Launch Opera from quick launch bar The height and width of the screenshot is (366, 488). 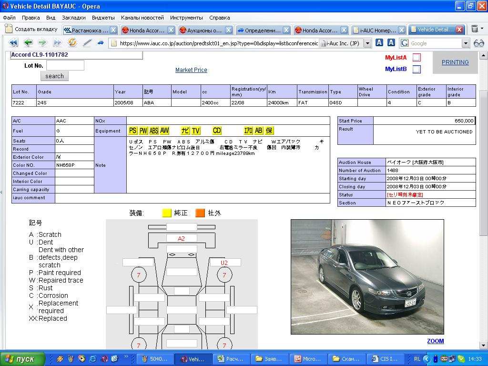click(104, 358)
